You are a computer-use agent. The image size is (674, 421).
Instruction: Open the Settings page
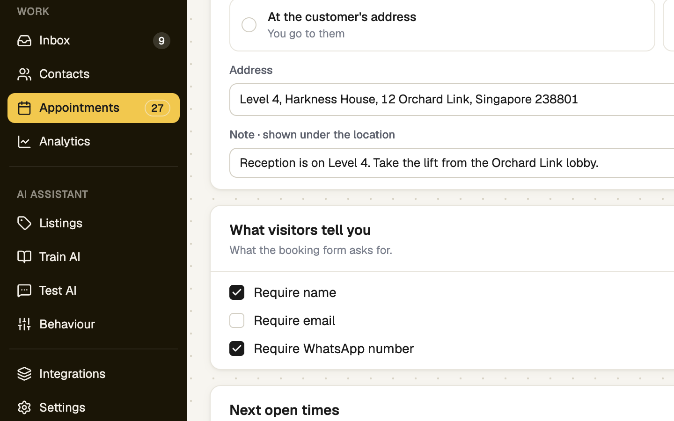(x=94, y=407)
